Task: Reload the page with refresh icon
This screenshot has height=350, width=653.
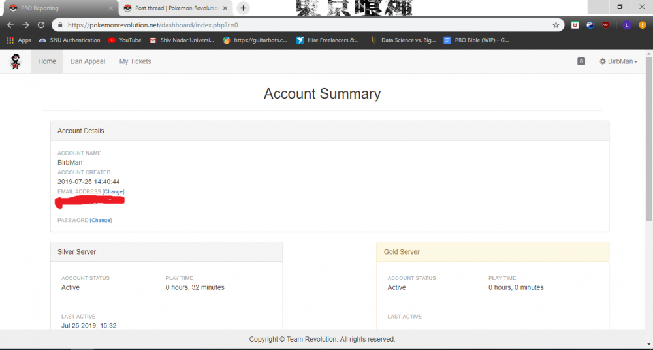Action: [41, 25]
